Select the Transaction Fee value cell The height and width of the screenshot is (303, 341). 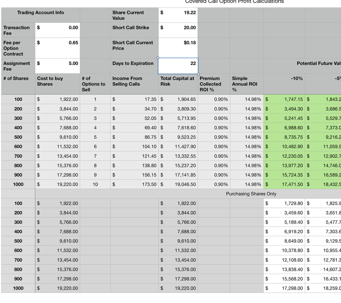pos(57,30)
